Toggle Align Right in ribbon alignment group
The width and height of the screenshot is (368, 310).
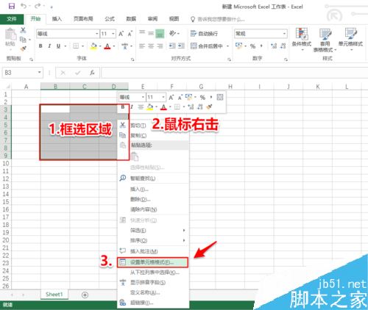[x=160, y=46]
